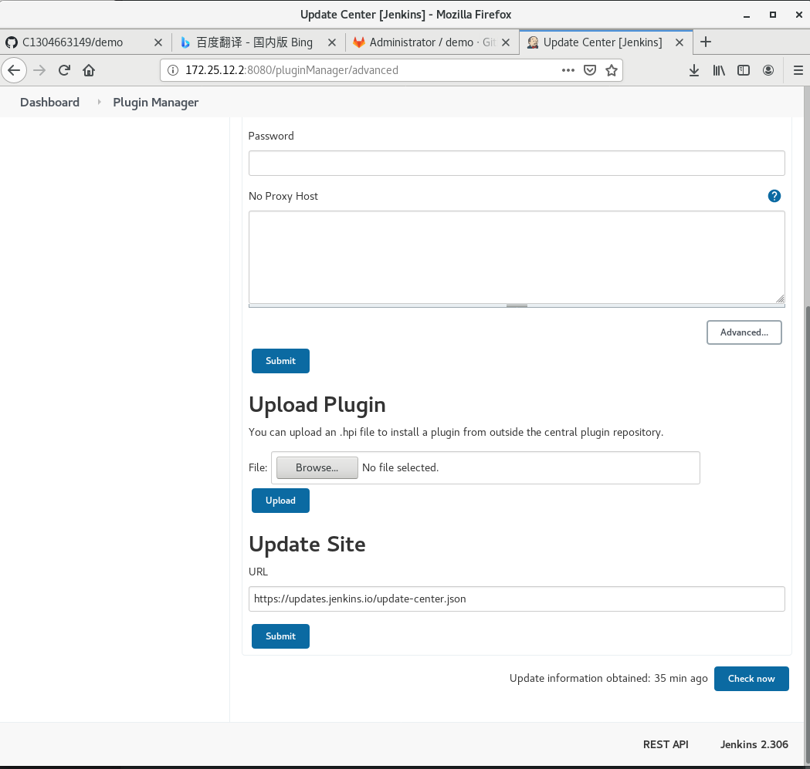
Task: Open page actions three-dot menu
Action: [568, 70]
